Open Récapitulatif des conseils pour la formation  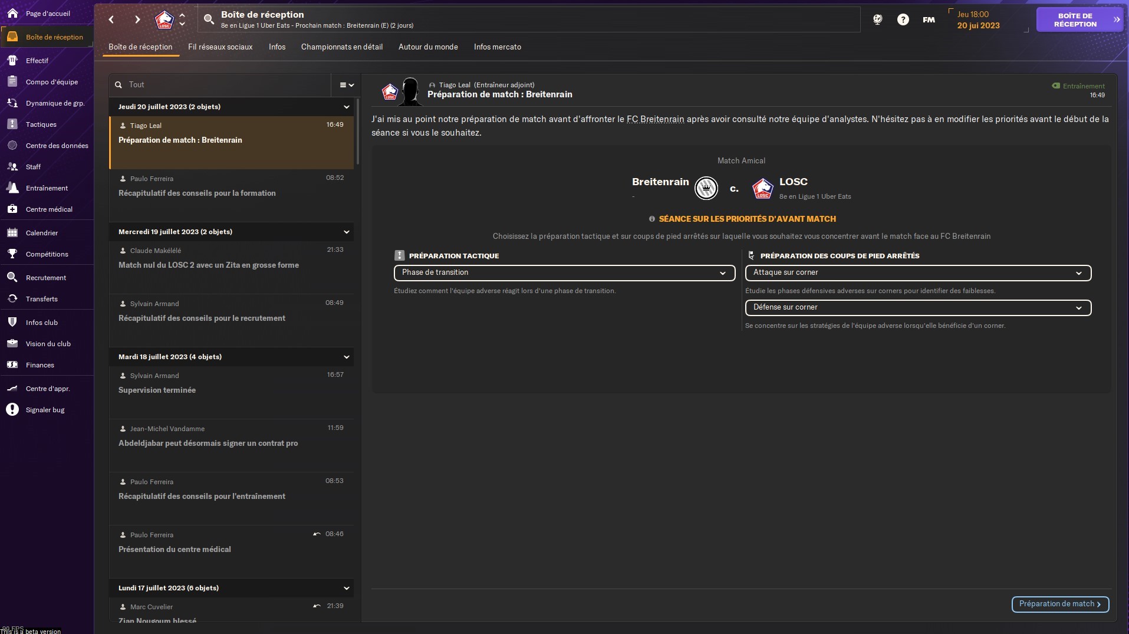(231, 195)
